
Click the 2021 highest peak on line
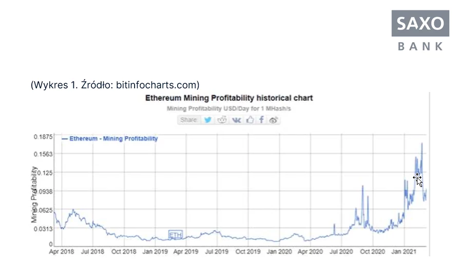(x=422, y=143)
